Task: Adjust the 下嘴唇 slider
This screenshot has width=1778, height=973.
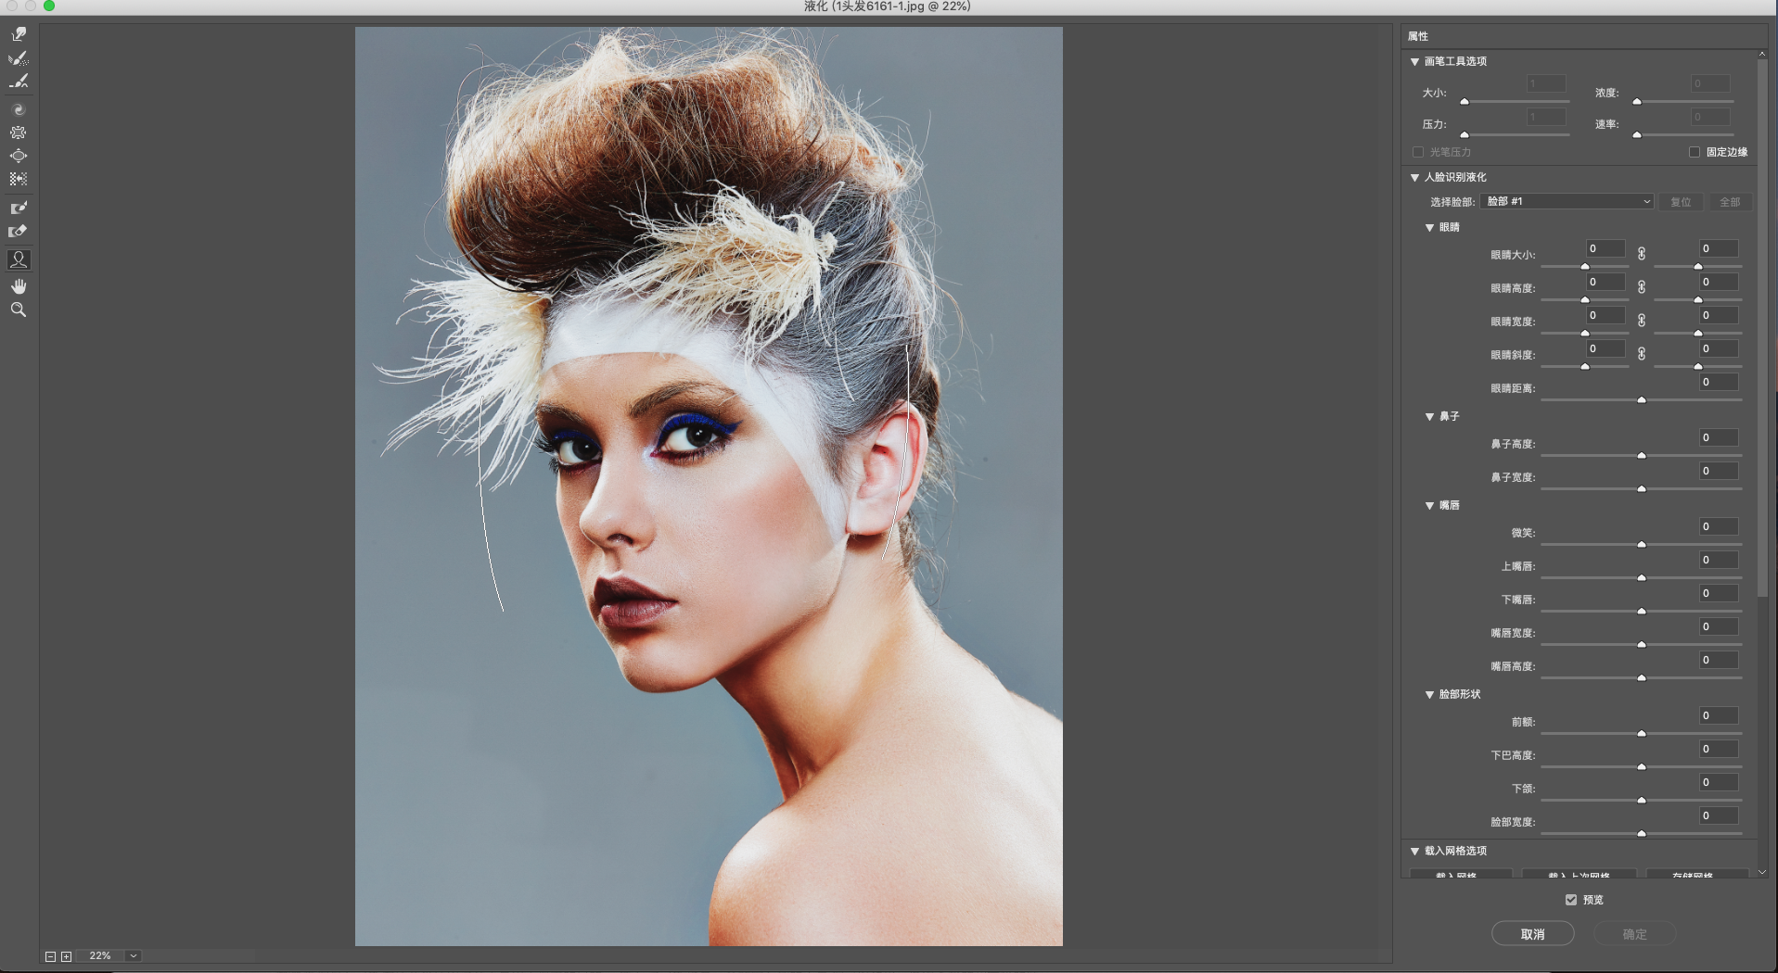Action: pyautogui.click(x=1642, y=611)
